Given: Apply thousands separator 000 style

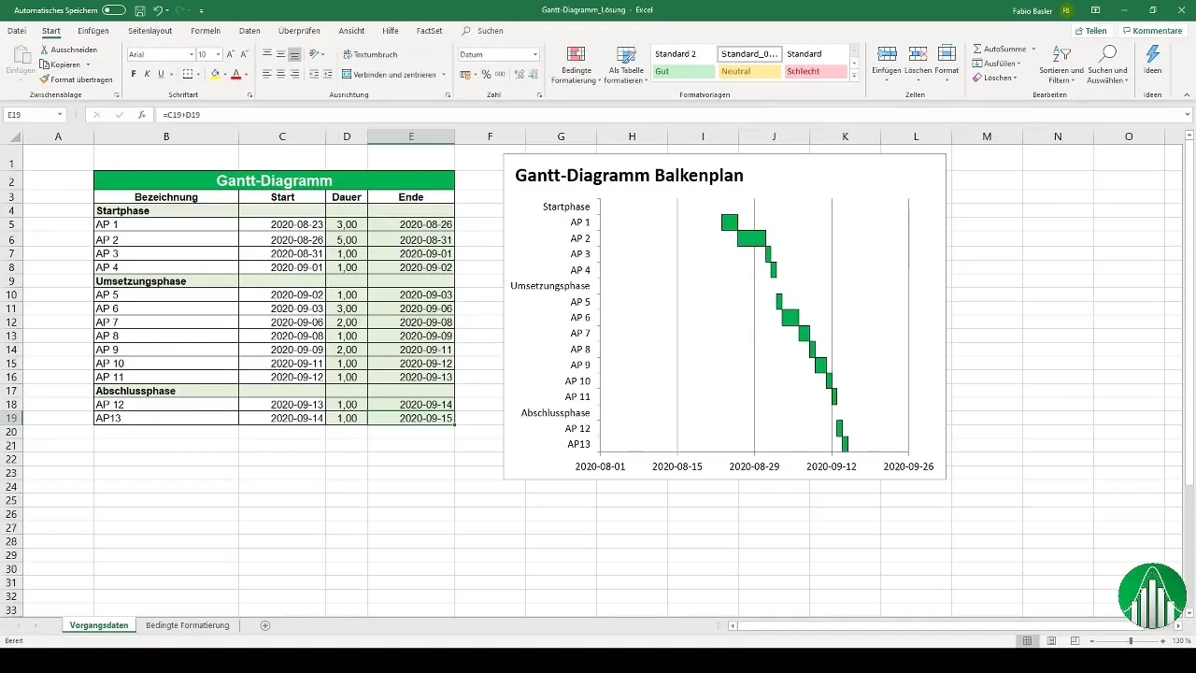Looking at the screenshot, I should [501, 74].
